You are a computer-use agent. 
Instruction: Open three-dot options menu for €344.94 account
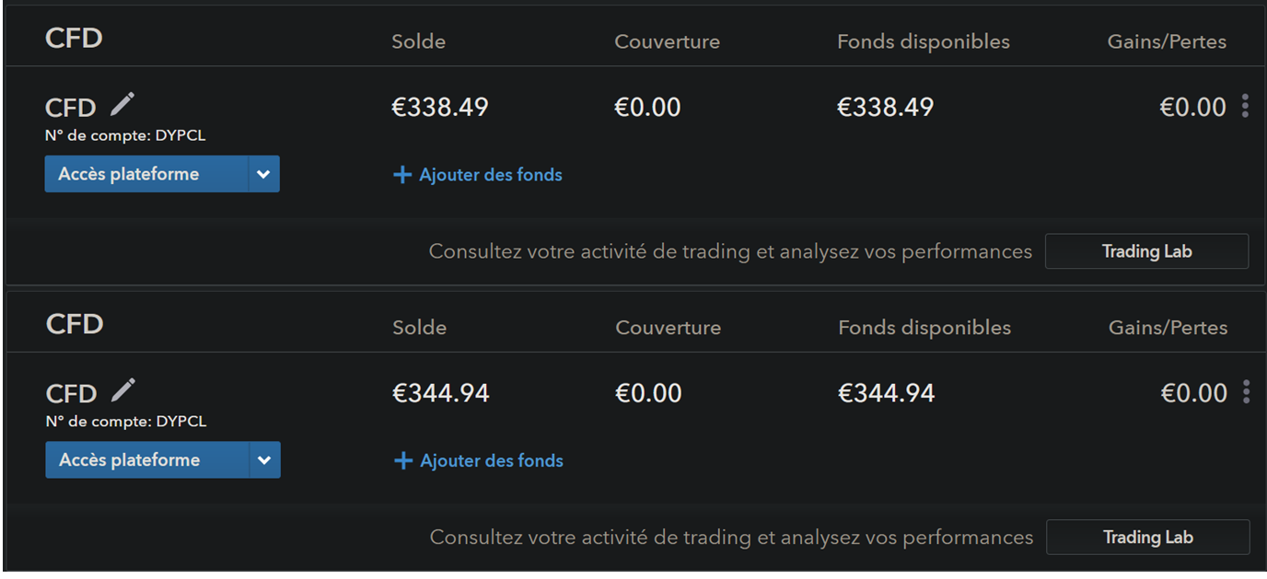[x=1246, y=393]
